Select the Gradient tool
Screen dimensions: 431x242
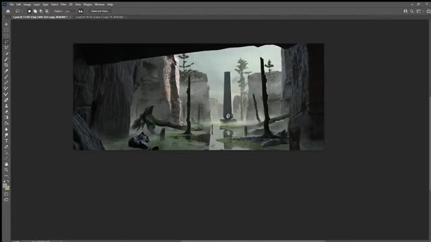tap(6, 118)
